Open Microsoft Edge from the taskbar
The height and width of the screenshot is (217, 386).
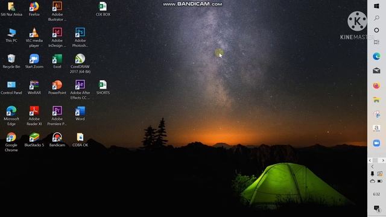tap(376, 57)
